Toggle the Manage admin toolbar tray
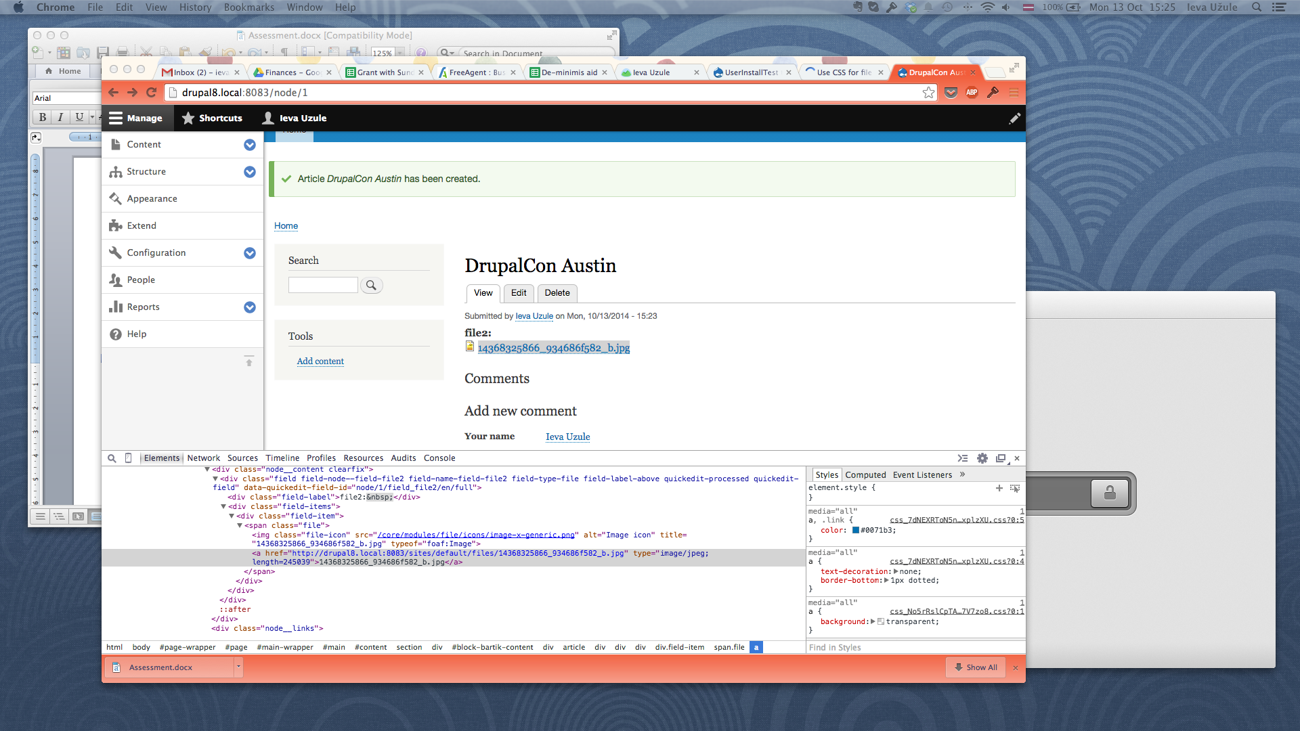Image resolution: width=1300 pixels, height=731 pixels. tap(136, 118)
